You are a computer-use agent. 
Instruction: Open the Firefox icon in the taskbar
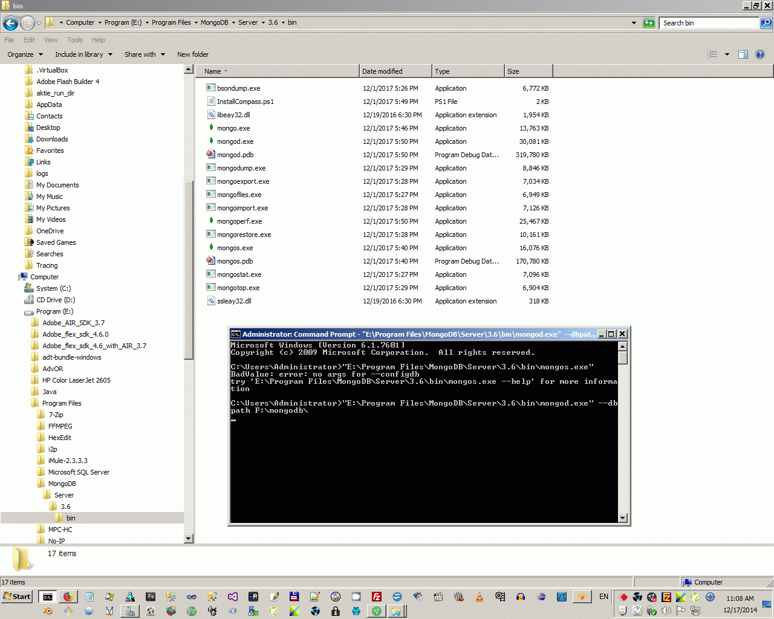pyautogui.click(x=68, y=597)
